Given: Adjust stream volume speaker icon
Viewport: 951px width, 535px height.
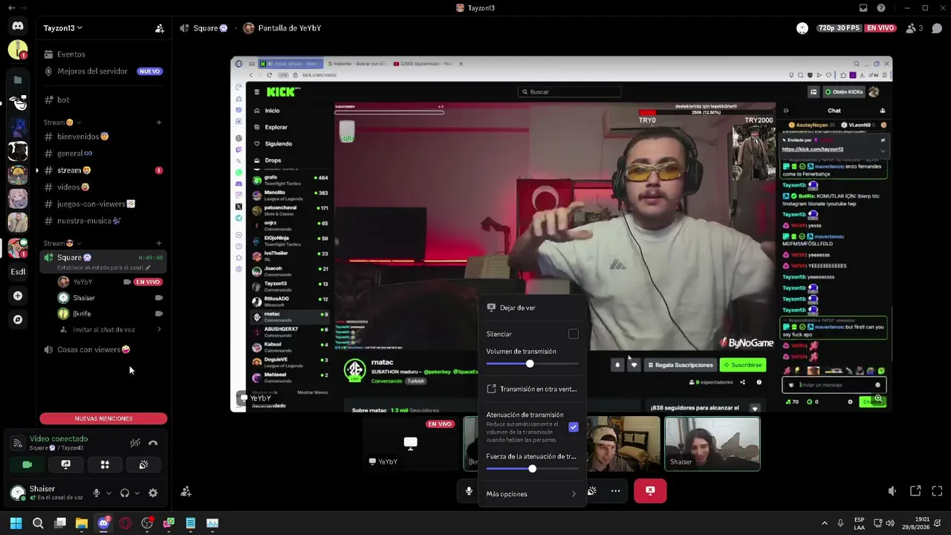Looking at the screenshot, I should pos(893,490).
